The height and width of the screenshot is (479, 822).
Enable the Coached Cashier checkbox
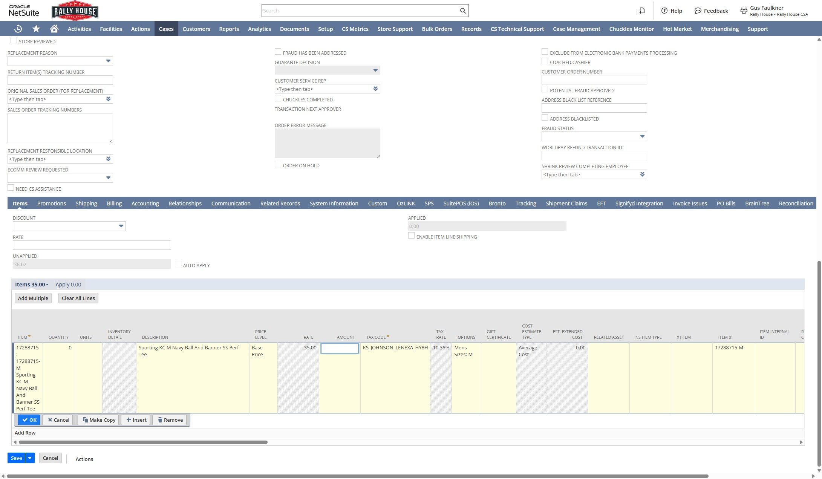click(545, 61)
